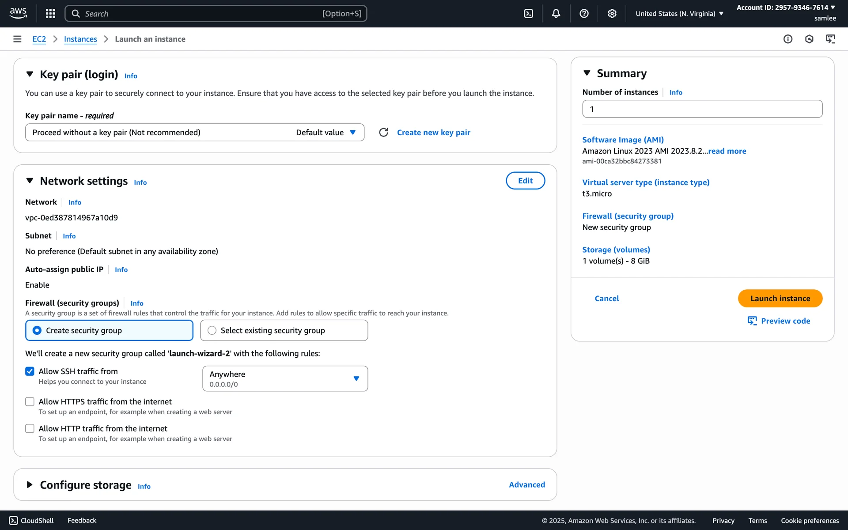
Task: Go to Instances breadcrumb
Action: [x=80, y=39]
